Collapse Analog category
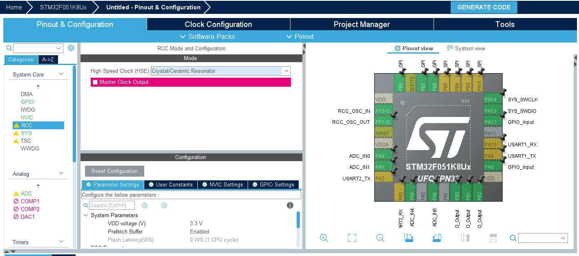Viewport: 579px width, 256px height. (61, 173)
